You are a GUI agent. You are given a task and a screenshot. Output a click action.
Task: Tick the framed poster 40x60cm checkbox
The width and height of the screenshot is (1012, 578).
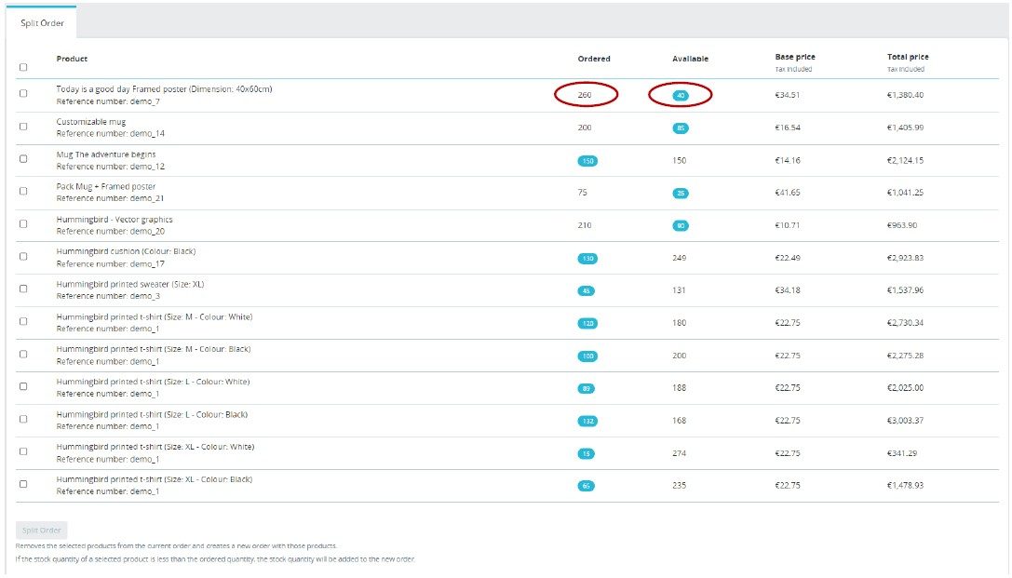[x=23, y=93]
